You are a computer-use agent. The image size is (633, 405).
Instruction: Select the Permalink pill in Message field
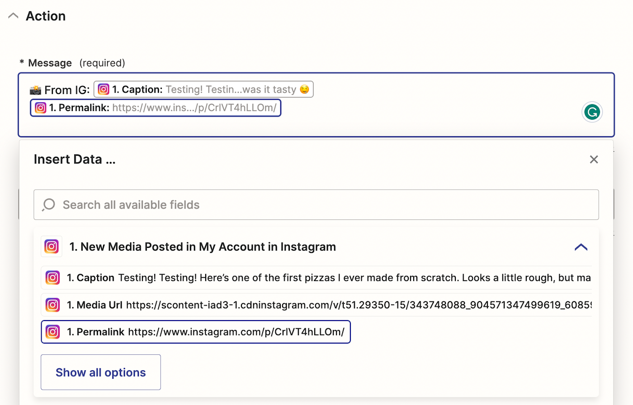point(156,108)
